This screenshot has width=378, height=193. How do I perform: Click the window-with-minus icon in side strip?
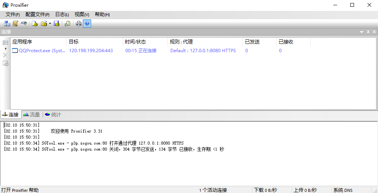[x=5, y=63]
